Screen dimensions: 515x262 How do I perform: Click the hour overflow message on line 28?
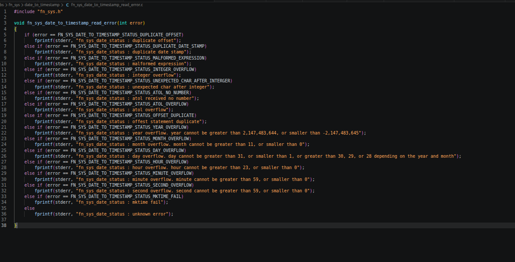188,168
